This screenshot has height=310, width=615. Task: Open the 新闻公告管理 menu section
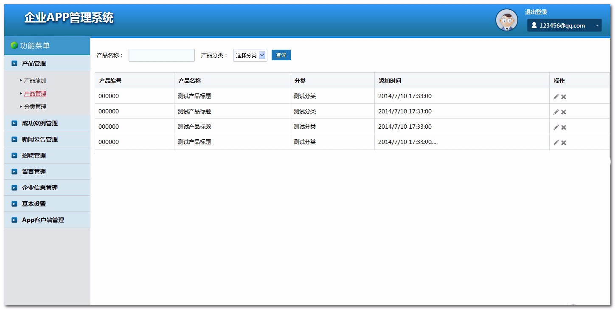point(47,139)
